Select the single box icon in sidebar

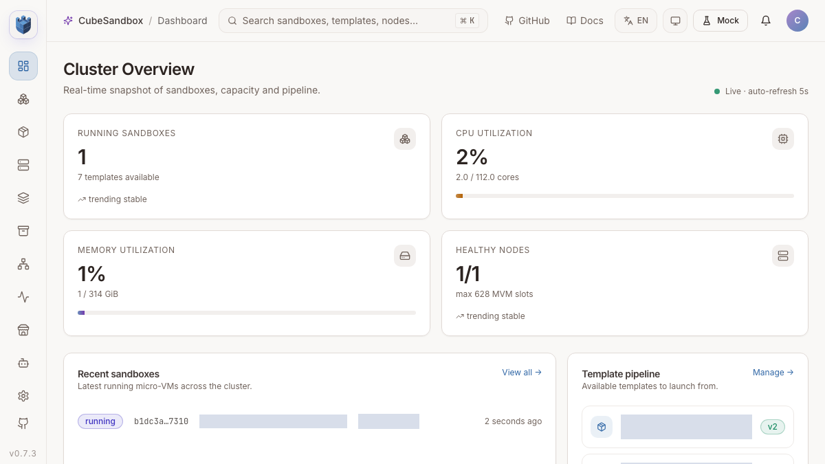(23, 132)
